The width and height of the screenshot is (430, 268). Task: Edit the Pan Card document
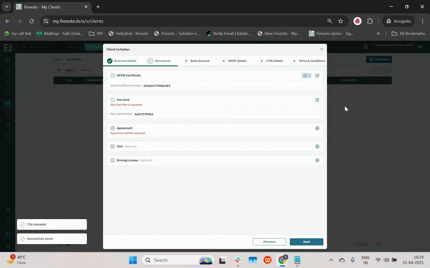tap(317, 100)
